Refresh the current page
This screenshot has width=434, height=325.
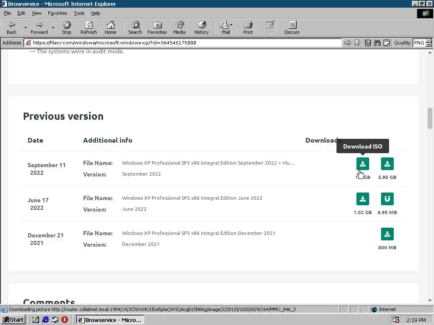coord(89,28)
